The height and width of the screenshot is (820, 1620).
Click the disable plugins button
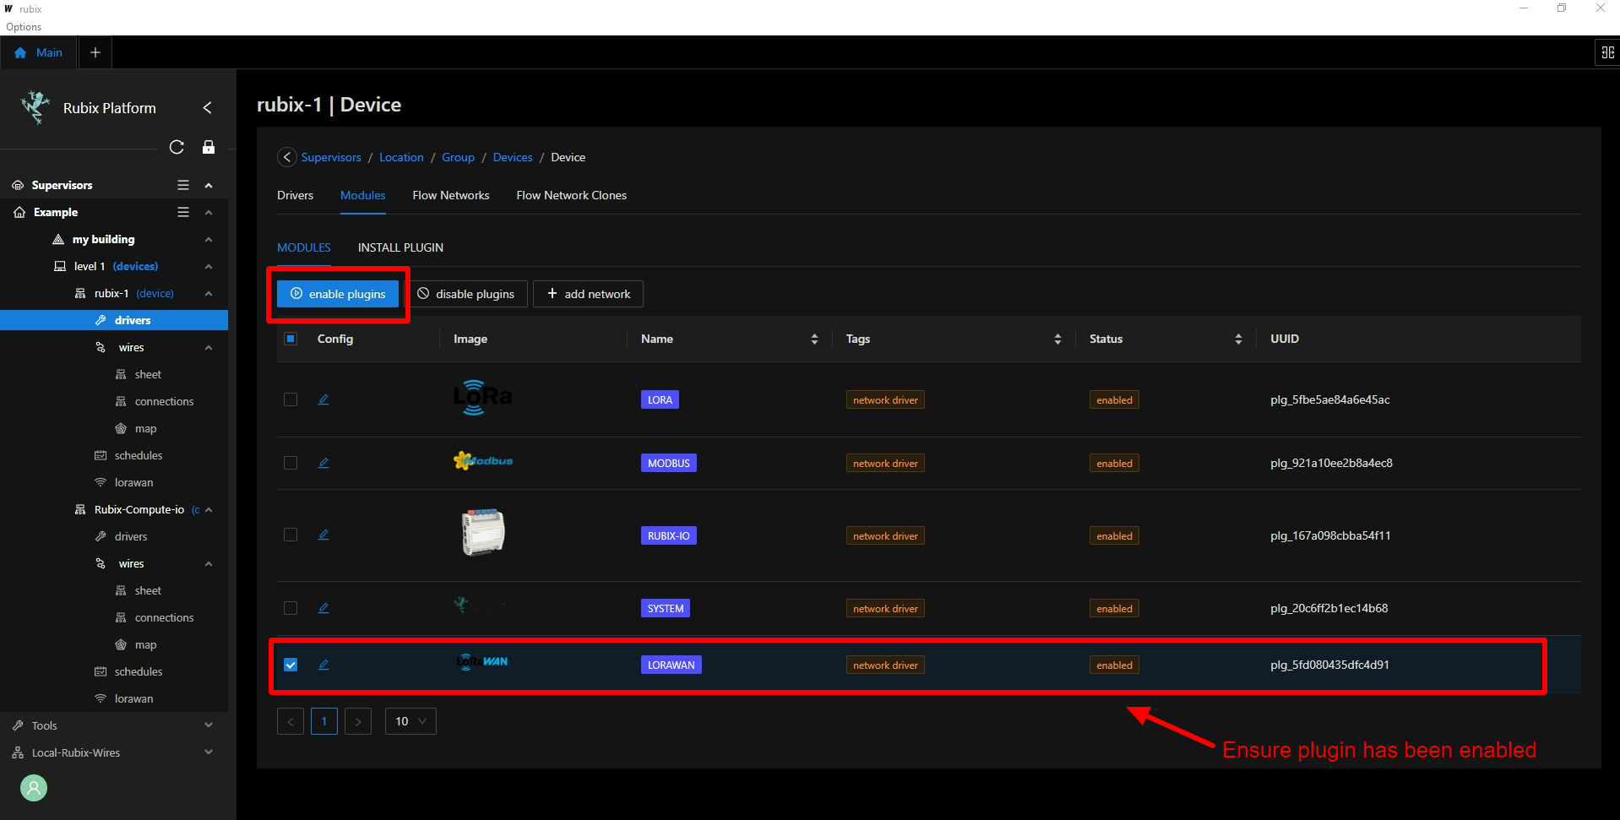(x=466, y=294)
